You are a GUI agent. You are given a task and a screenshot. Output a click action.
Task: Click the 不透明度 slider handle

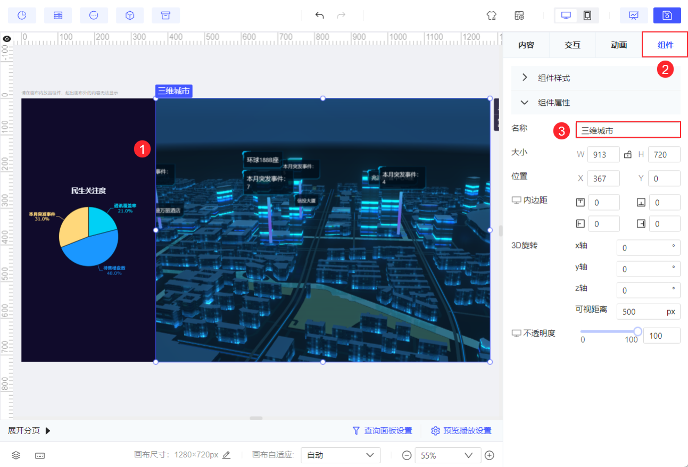tap(637, 331)
